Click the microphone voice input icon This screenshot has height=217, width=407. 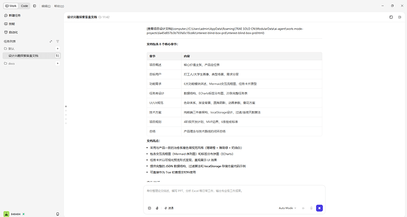pos(311,208)
